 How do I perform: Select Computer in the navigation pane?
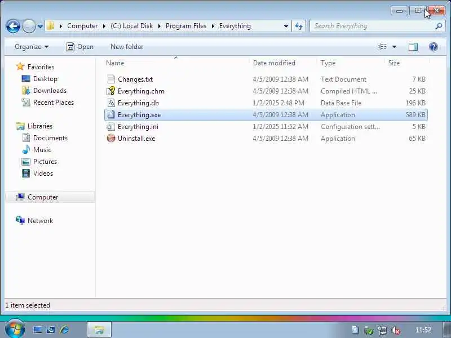coord(50,197)
